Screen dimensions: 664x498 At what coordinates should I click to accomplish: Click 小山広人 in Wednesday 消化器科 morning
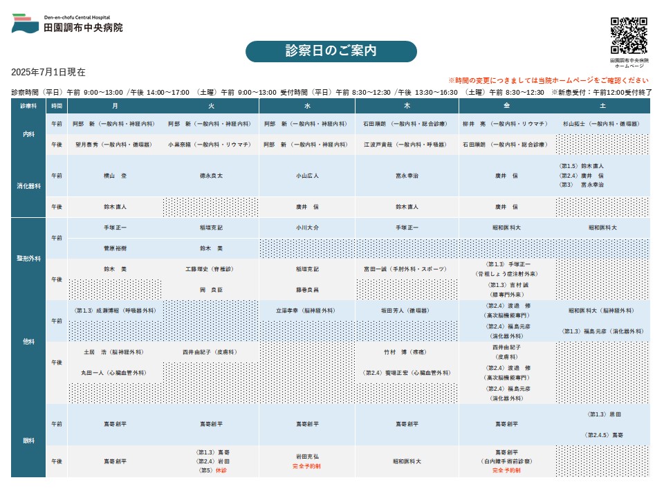[307, 176]
